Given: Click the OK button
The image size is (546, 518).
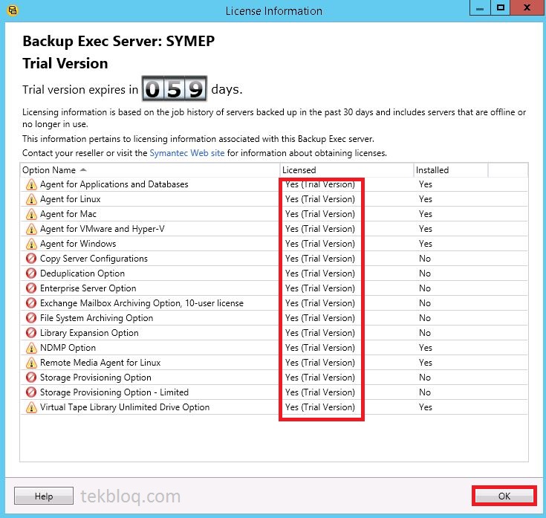Looking at the screenshot, I should pyautogui.click(x=504, y=496).
